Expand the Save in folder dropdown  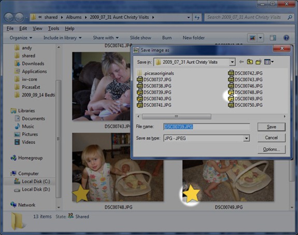[232, 62]
